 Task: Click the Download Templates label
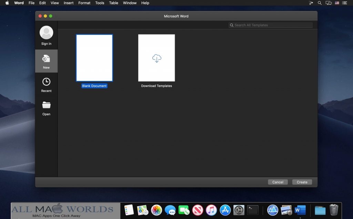click(157, 86)
